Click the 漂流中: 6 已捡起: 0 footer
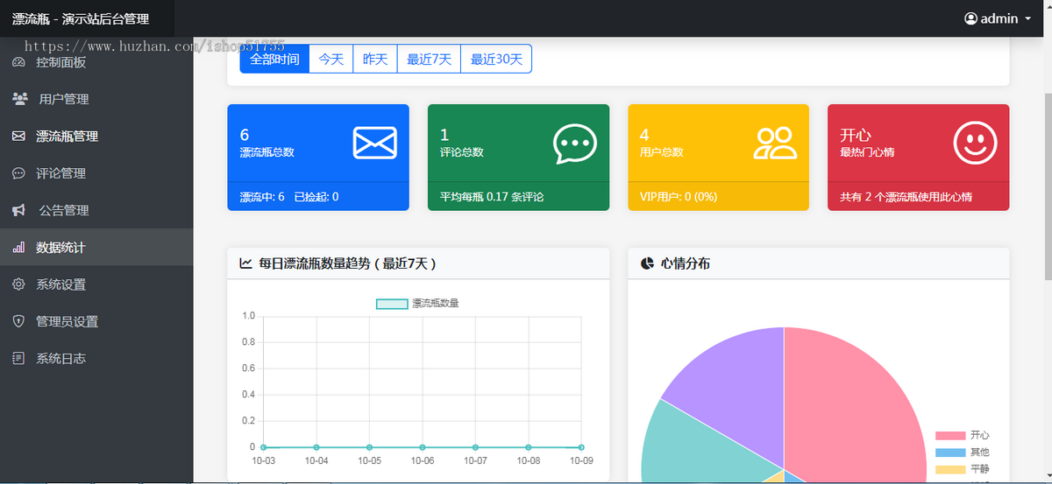The height and width of the screenshot is (484, 1052). point(318,196)
